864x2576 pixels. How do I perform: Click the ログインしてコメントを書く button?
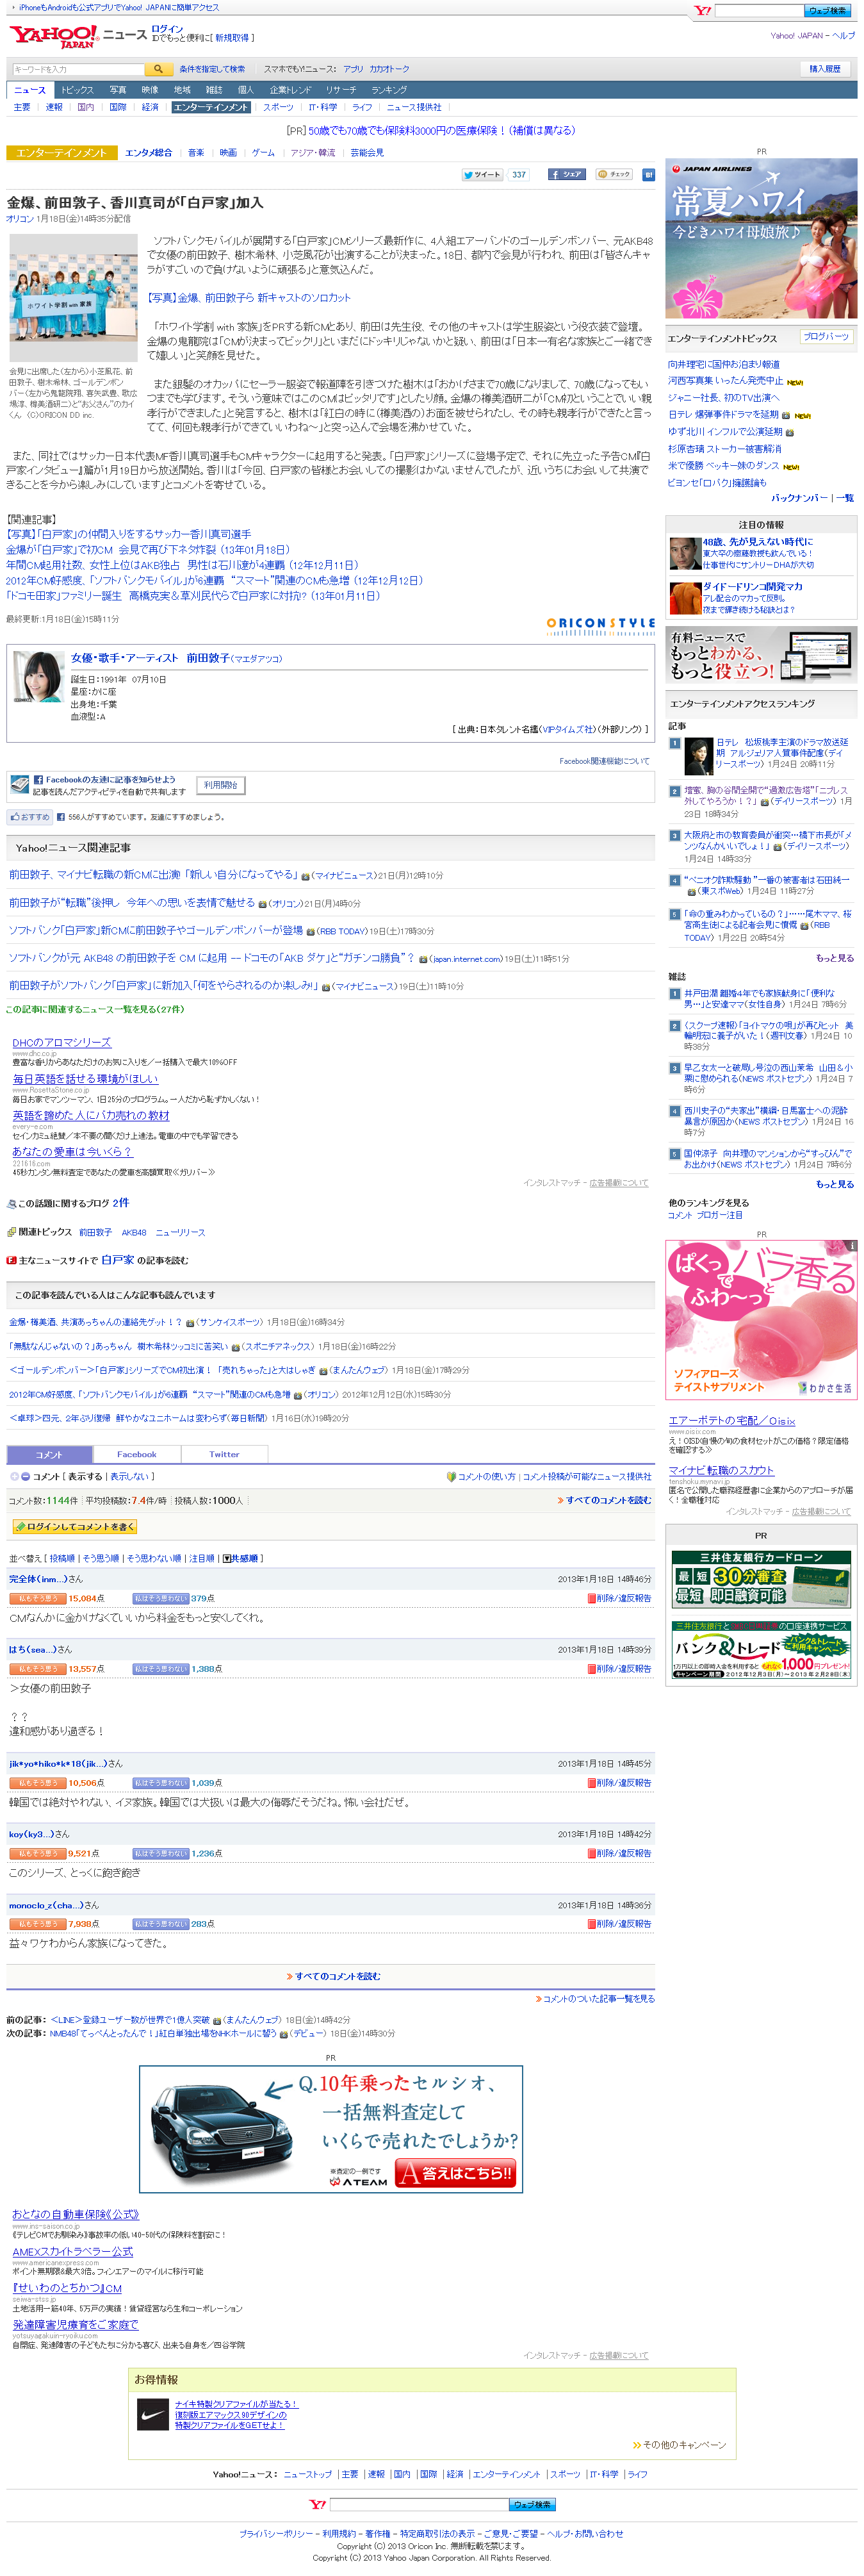point(74,1527)
